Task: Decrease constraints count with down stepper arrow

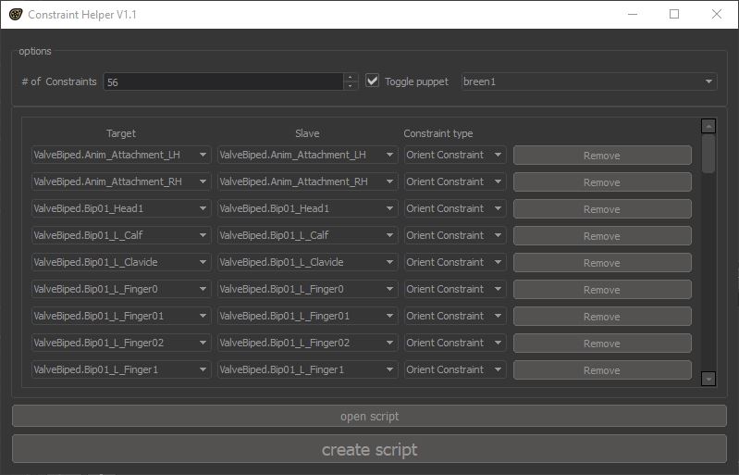Action: point(351,86)
